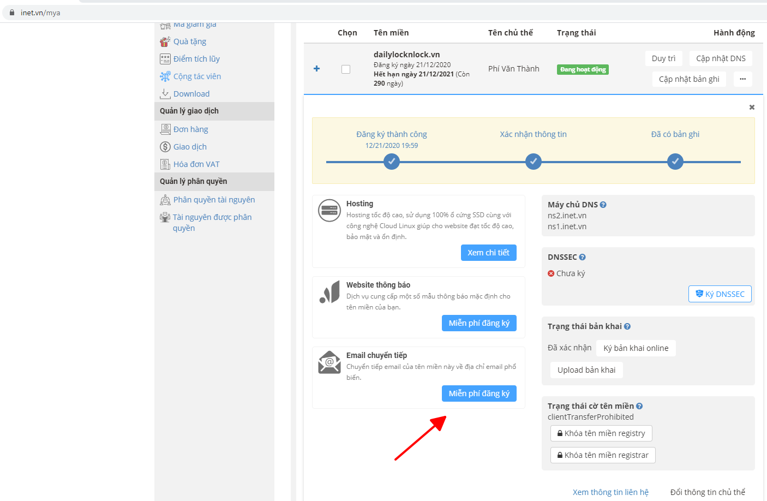
Task: Click the Đã có bản ghi step marker
Action: click(675, 162)
